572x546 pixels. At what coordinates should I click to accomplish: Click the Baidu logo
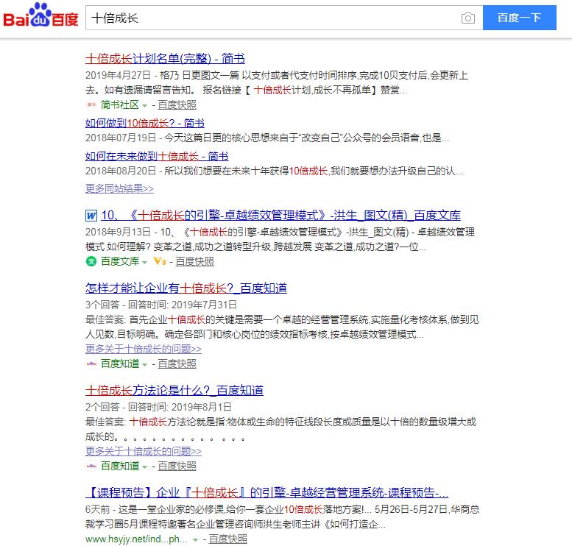(40, 15)
